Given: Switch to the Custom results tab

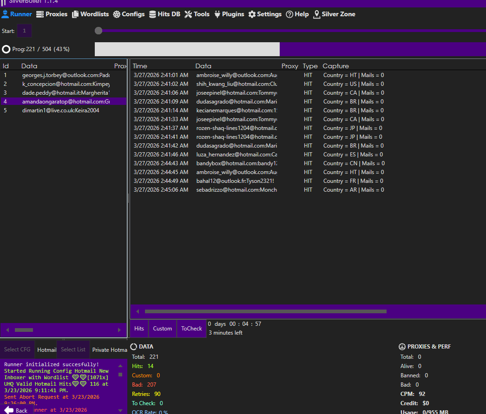Looking at the screenshot, I should click(x=163, y=329).
